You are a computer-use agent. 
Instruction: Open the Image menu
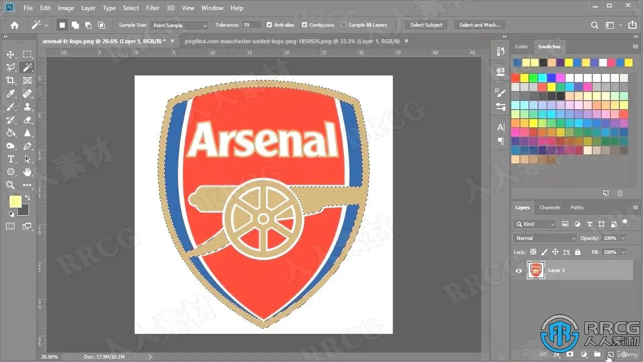pos(66,8)
